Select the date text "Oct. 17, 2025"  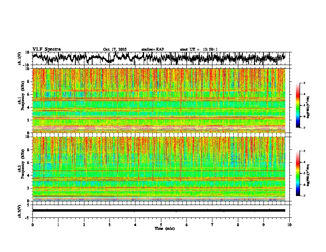click(115, 49)
